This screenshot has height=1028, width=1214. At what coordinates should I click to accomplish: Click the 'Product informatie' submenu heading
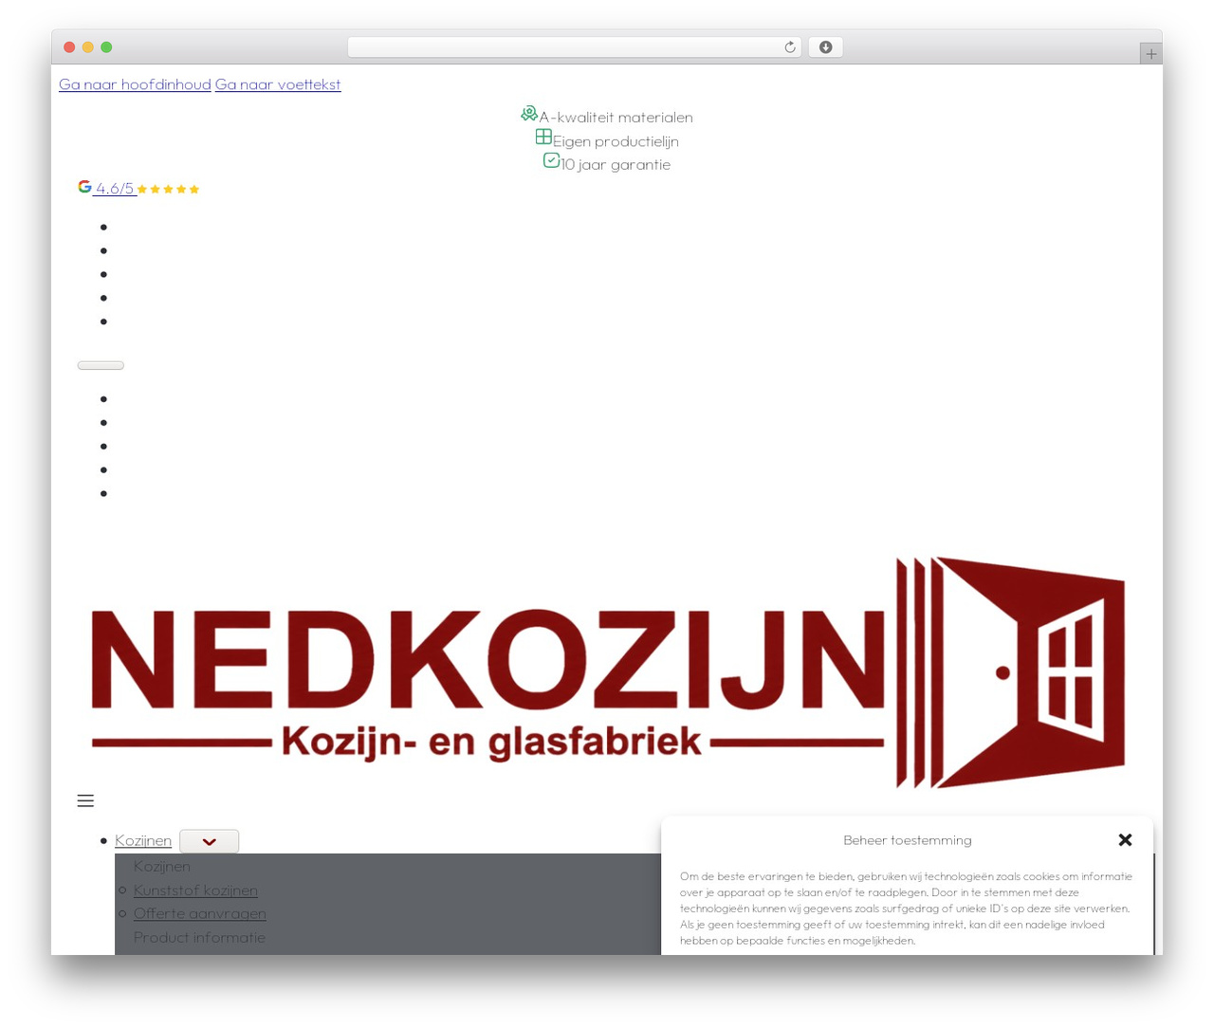(x=199, y=937)
